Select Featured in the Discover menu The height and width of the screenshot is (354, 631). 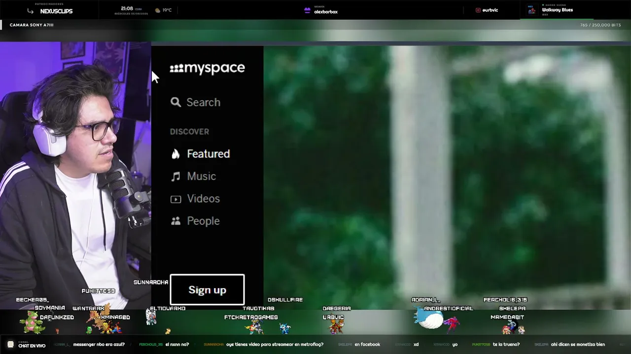tap(201, 154)
